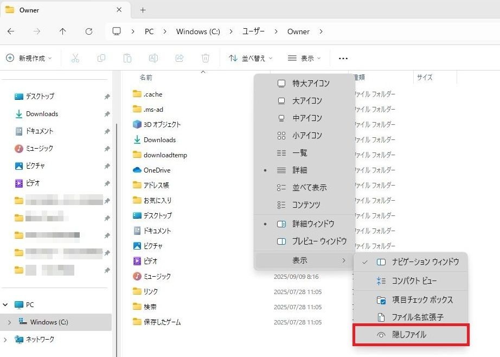Open Downloads in the navigation pane
The height and width of the screenshot is (357, 500).
pos(42,114)
